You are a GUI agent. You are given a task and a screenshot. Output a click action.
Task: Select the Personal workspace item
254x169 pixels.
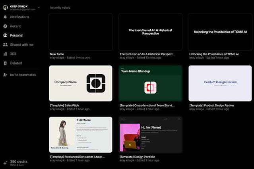pos(17,35)
